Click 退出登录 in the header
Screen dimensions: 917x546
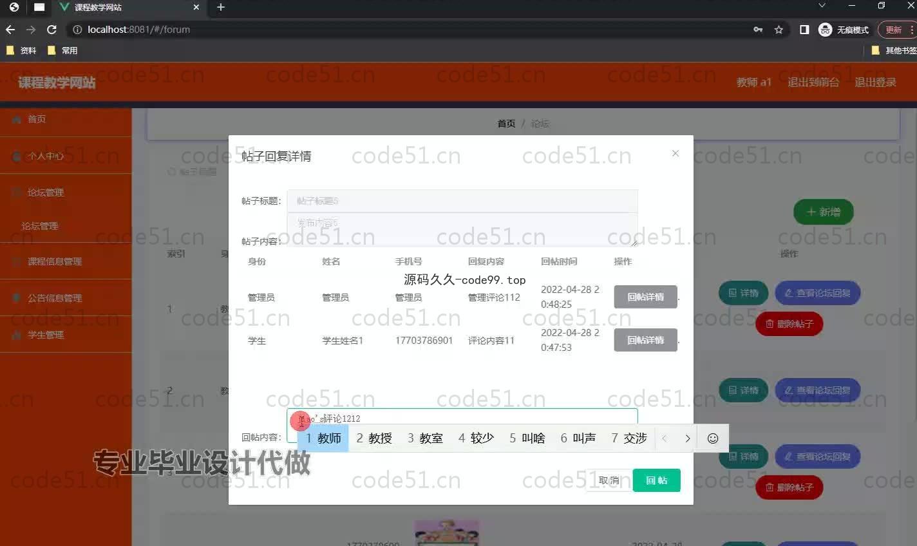coord(875,82)
